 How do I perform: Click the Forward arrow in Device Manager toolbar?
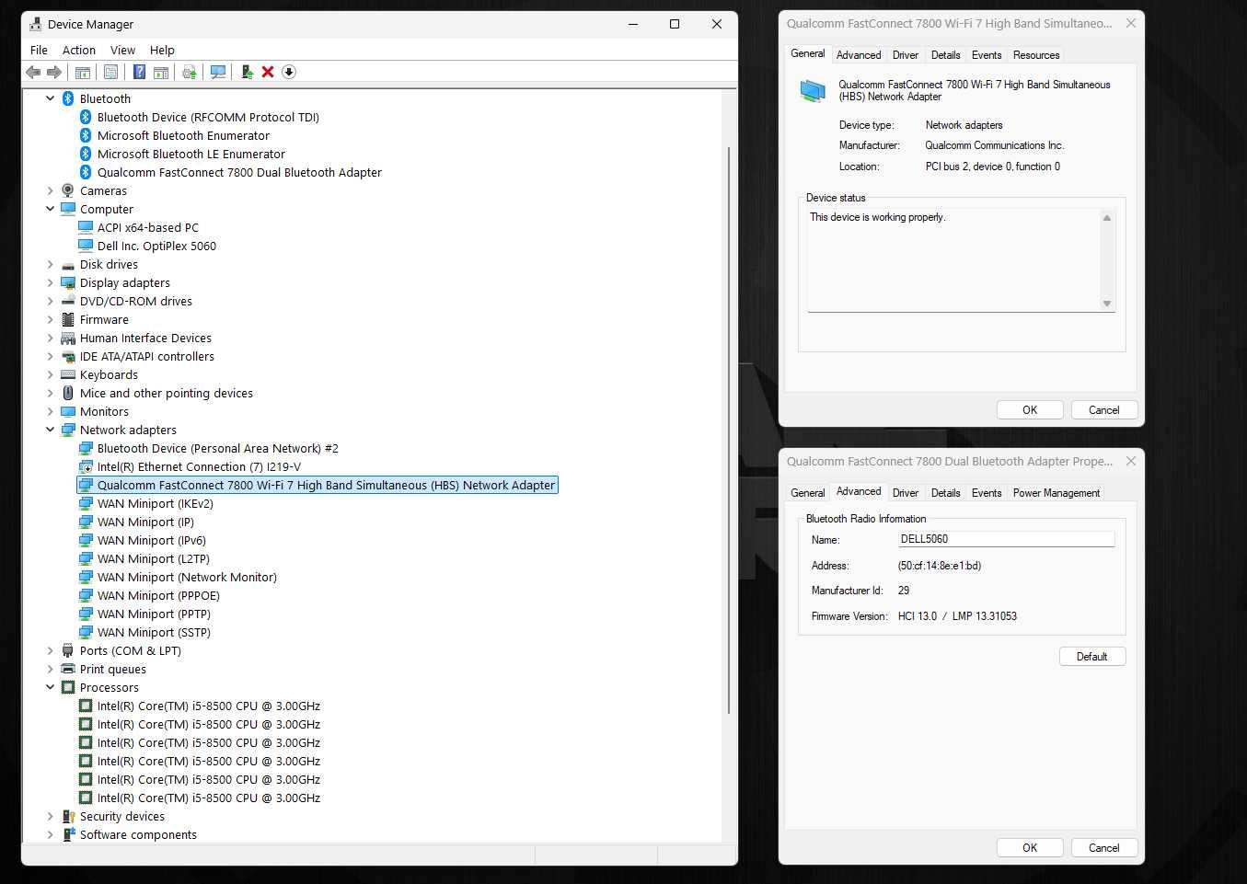tap(54, 72)
